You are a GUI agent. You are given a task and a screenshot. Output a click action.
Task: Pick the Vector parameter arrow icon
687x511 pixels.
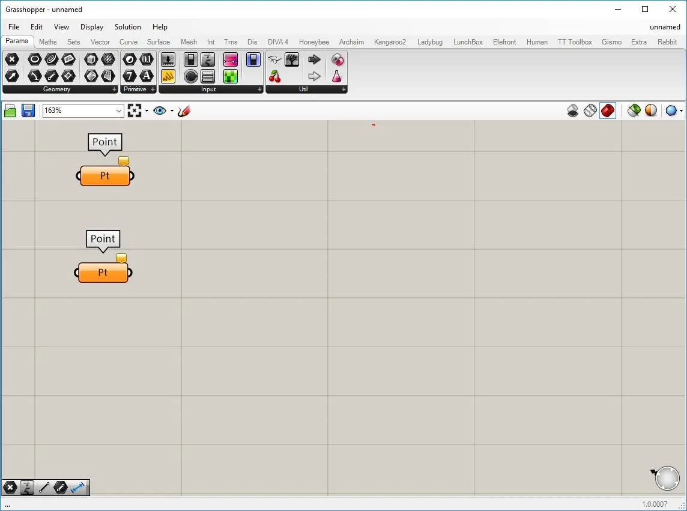click(x=12, y=76)
